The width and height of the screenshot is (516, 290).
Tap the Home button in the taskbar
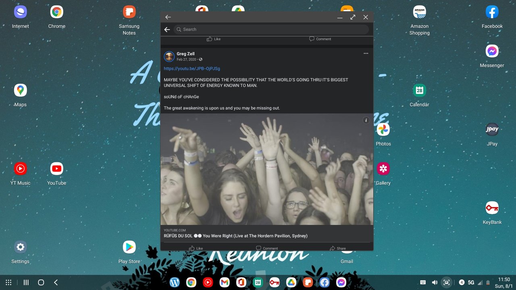41,283
